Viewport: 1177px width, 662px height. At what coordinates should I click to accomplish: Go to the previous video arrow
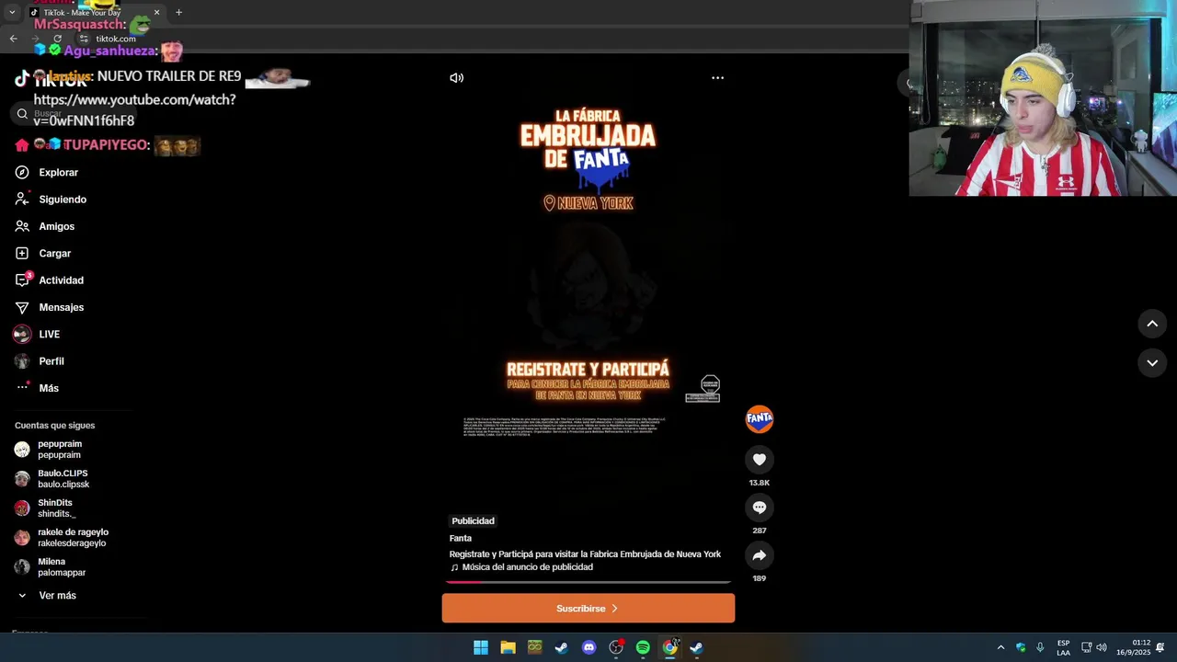coord(1152,324)
